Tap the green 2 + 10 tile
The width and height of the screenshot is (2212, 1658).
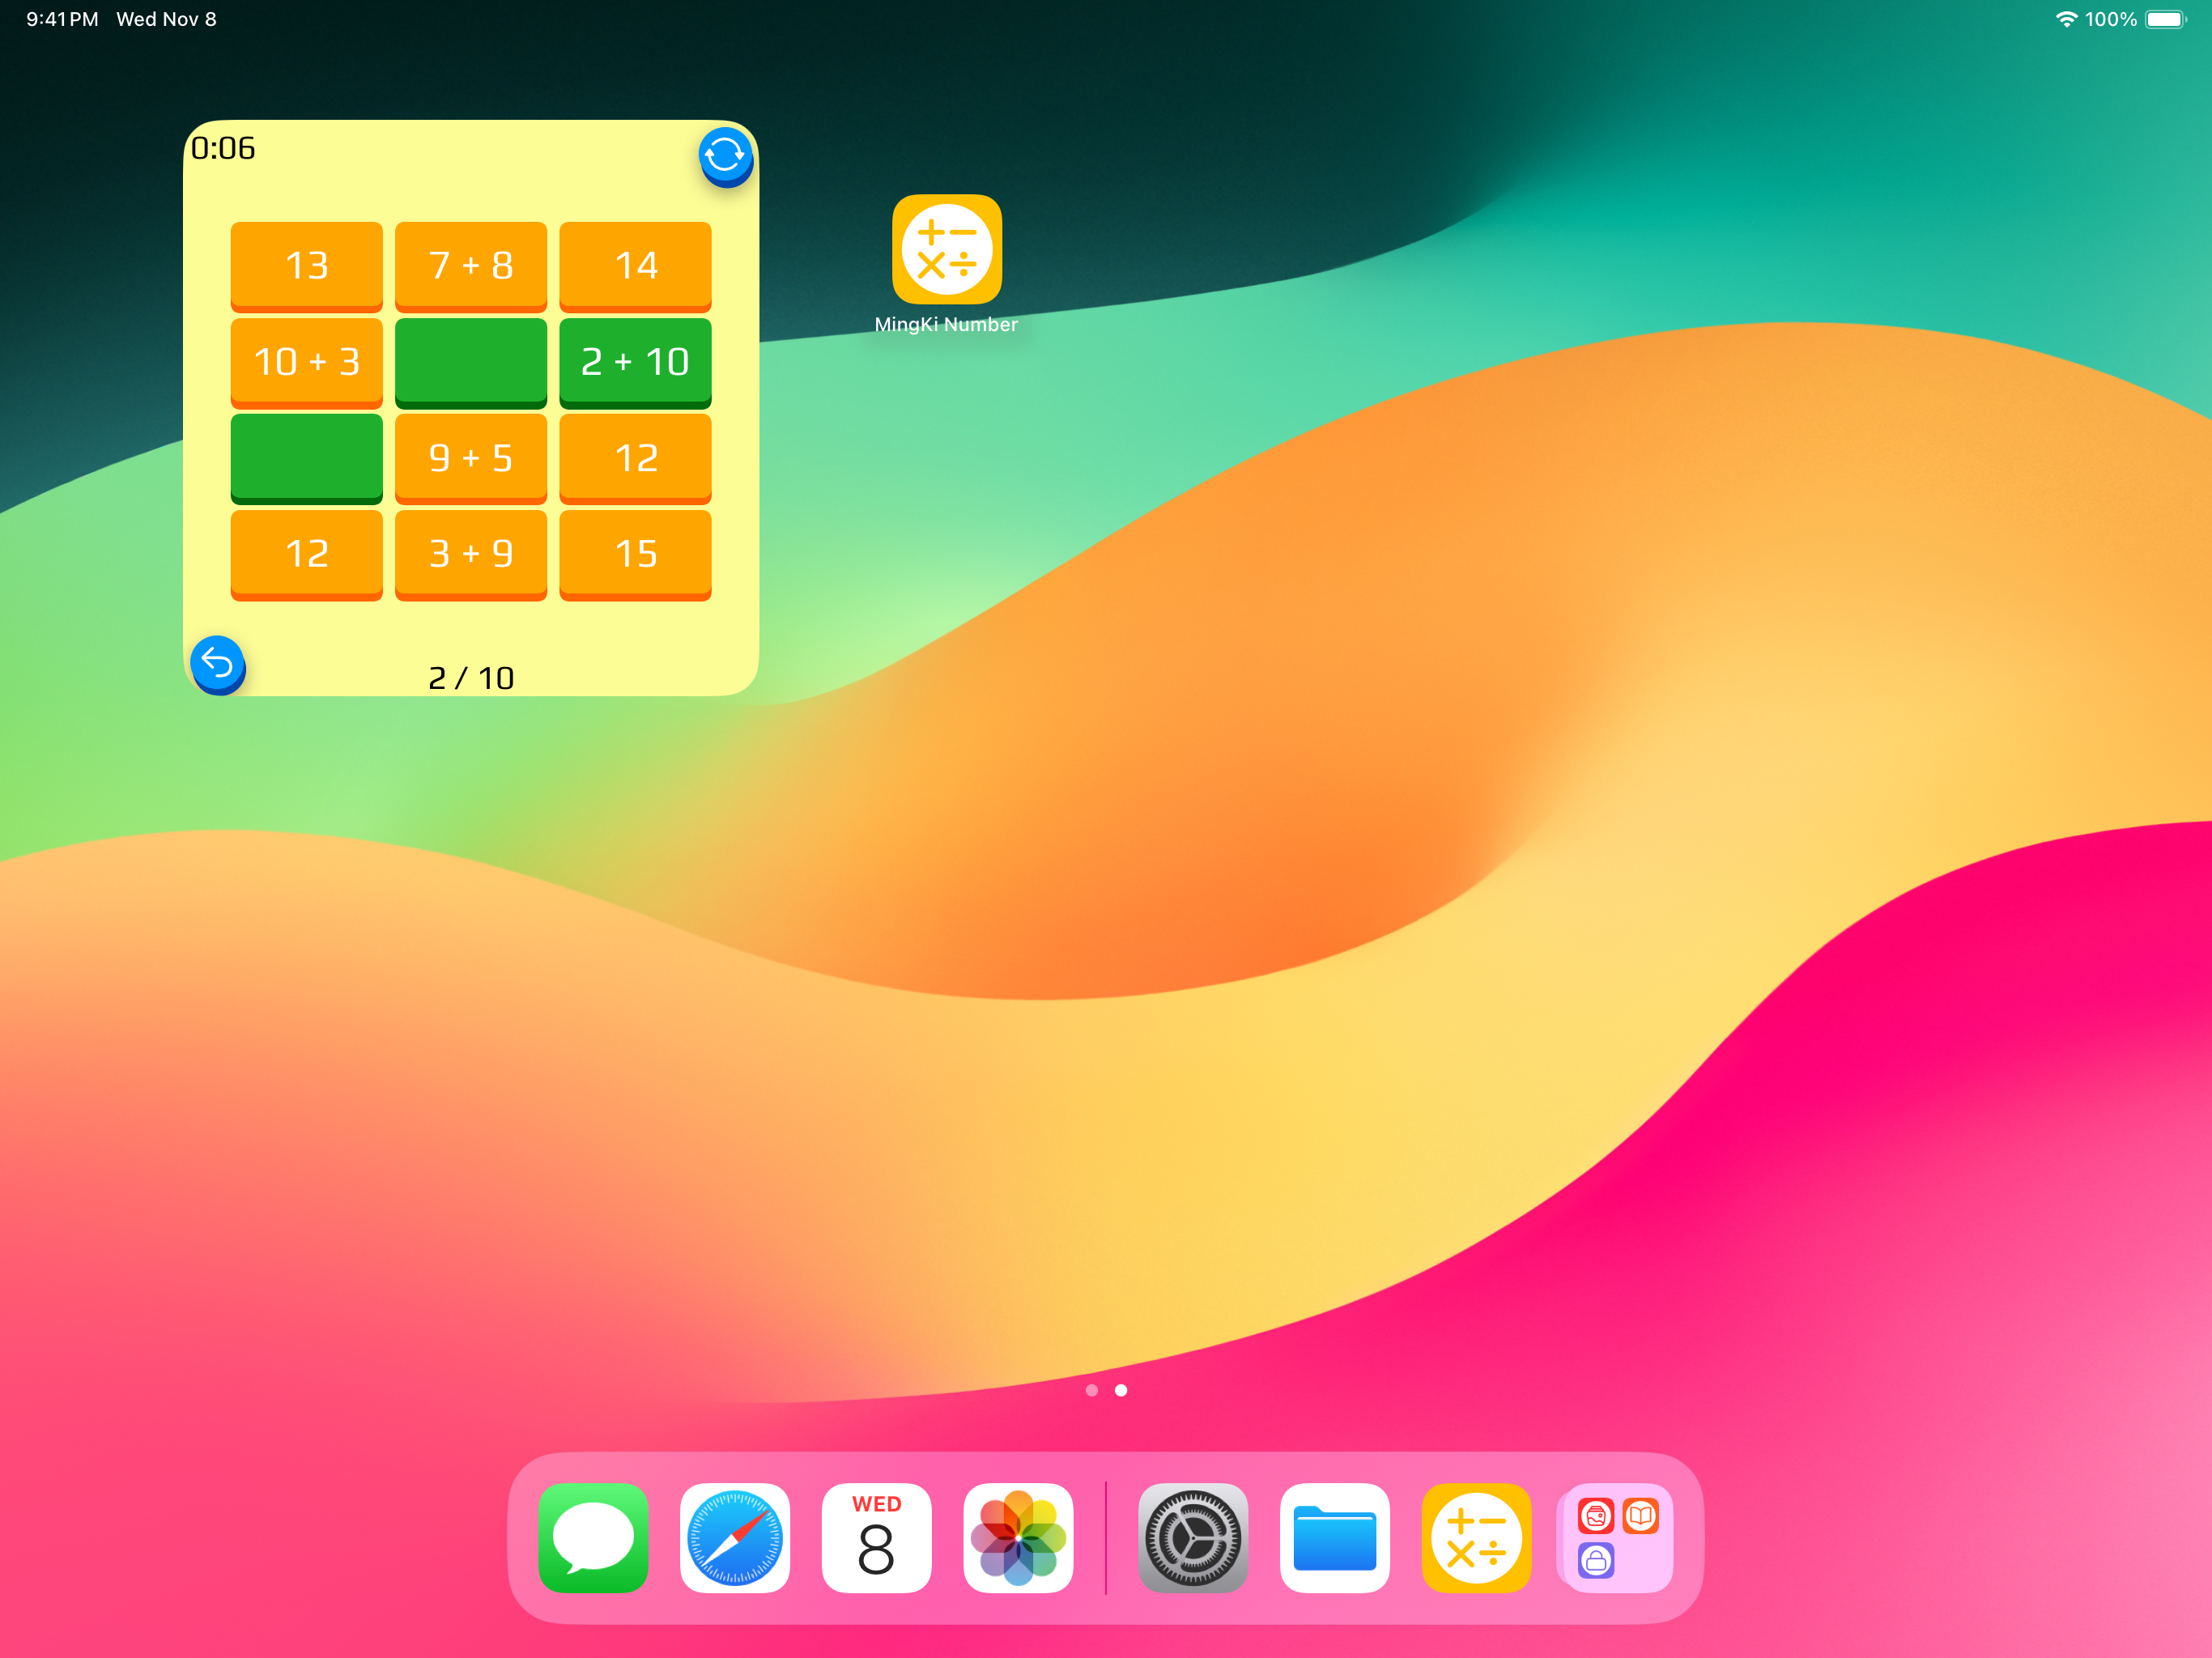tap(635, 362)
